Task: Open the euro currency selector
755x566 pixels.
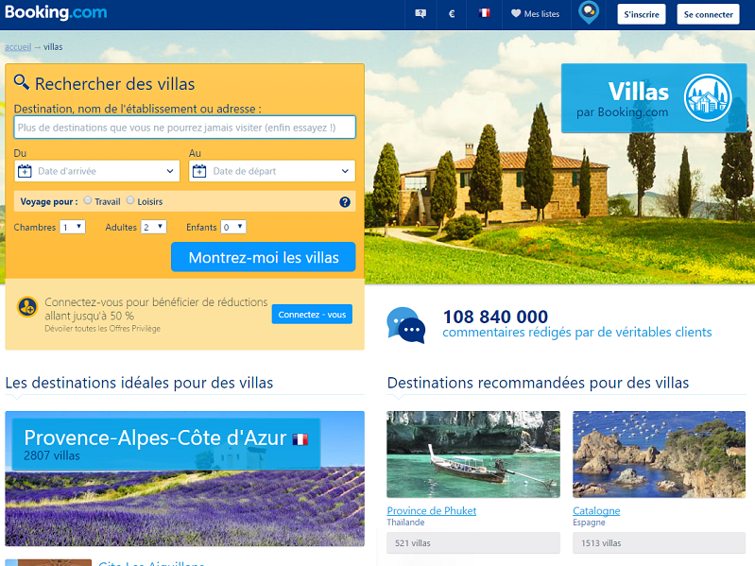Action: coord(452,14)
